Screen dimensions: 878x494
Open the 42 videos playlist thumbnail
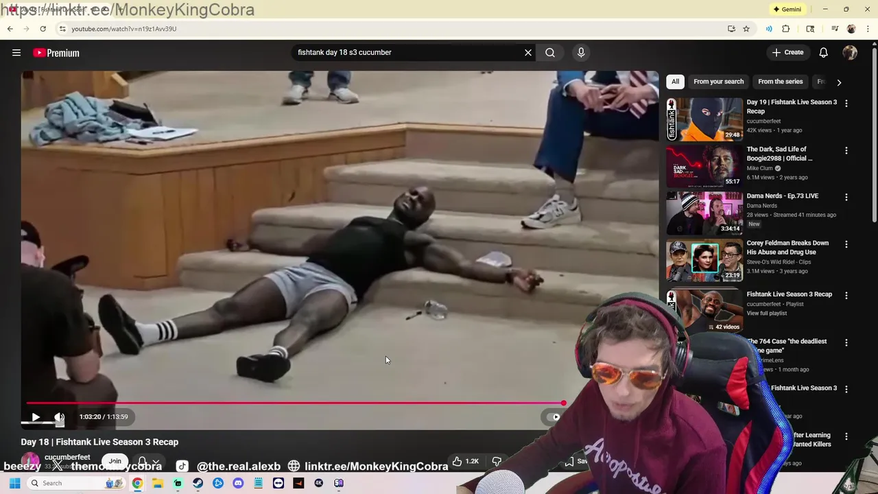[x=704, y=311]
